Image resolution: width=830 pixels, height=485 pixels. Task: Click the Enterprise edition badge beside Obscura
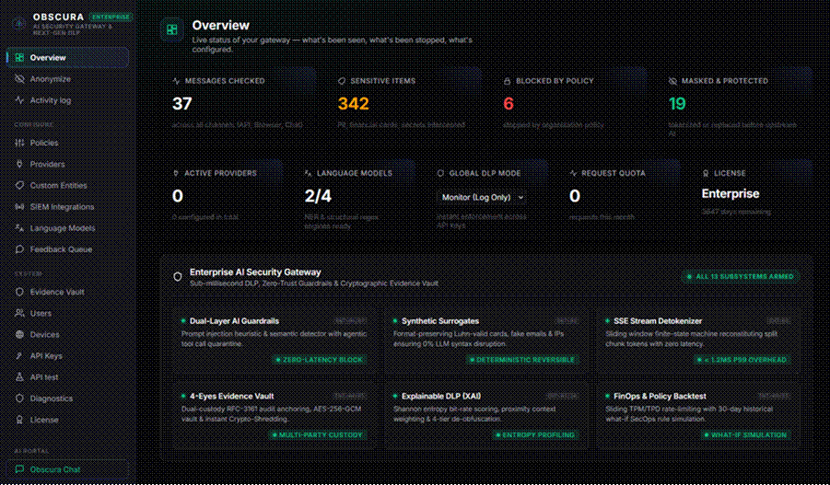click(x=111, y=17)
